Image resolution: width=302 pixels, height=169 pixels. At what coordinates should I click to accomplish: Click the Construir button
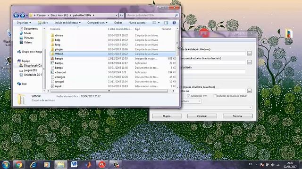pyautogui.click(x=202, y=116)
